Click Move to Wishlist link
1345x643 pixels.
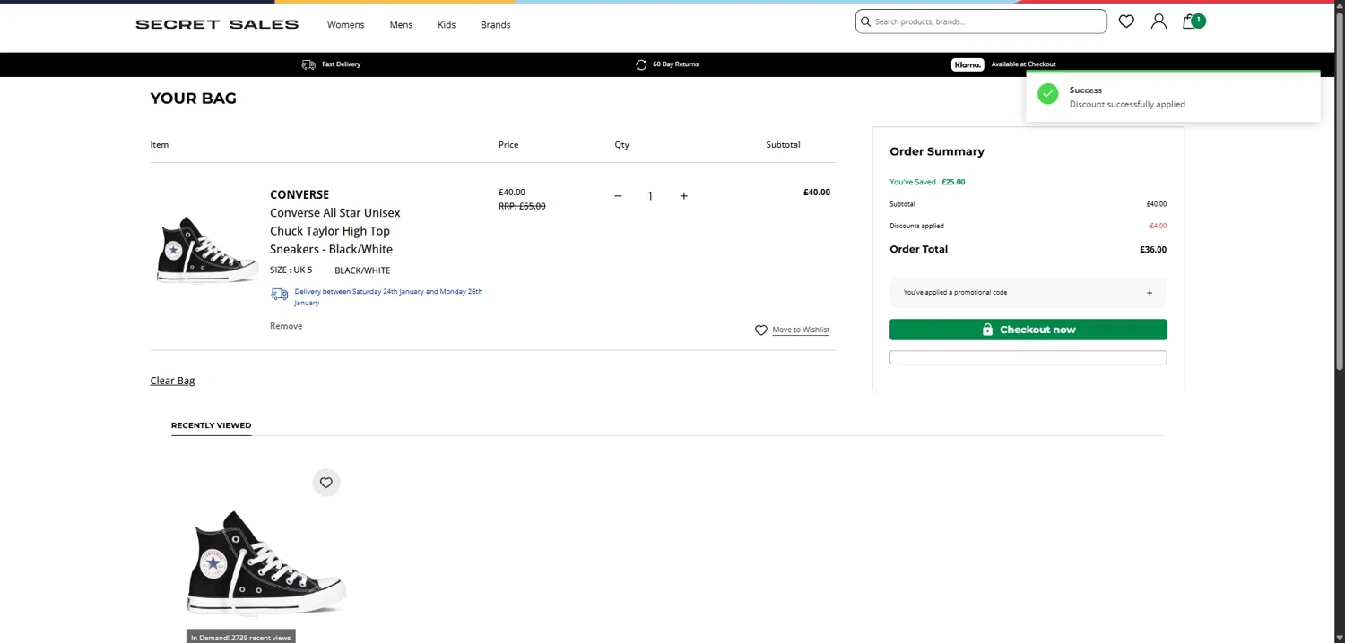[801, 330]
